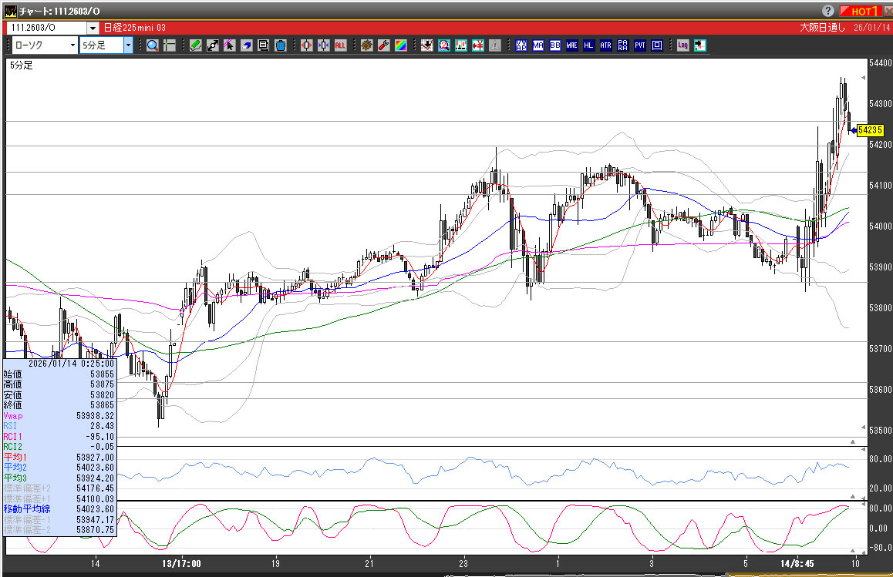Click the magnifier zoom tool icon

point(153,45)
